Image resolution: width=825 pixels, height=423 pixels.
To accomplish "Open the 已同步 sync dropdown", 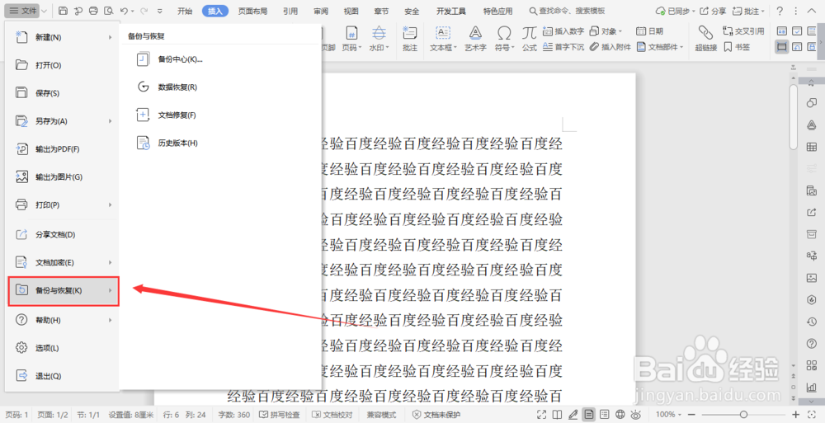I will click(x=693, y=11).
